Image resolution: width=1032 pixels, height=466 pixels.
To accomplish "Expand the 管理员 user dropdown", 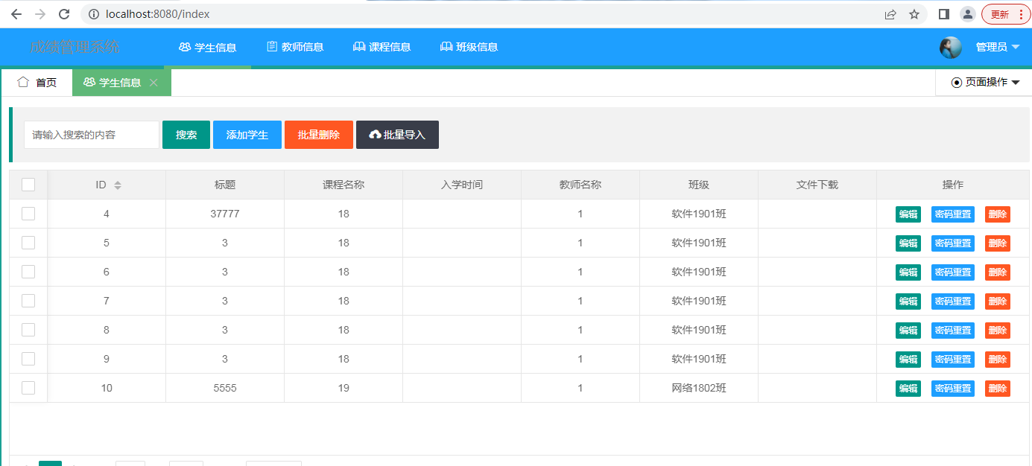I will [x=998, y=47].
